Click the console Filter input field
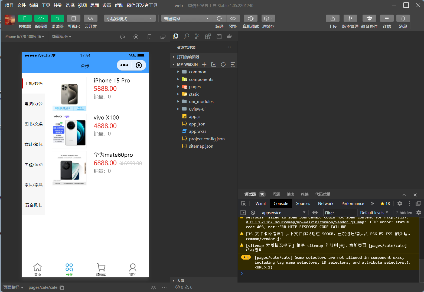The height and width of the screenshot is (292, 424). point(340,213)
